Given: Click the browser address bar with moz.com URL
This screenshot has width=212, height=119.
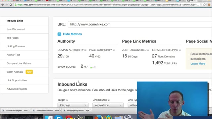Looking at the screenshot, I should [x=107, y=5].
